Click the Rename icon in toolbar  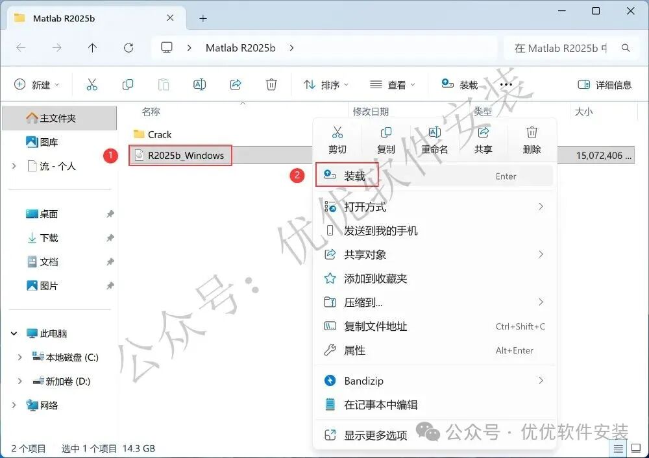click(199, 85)
